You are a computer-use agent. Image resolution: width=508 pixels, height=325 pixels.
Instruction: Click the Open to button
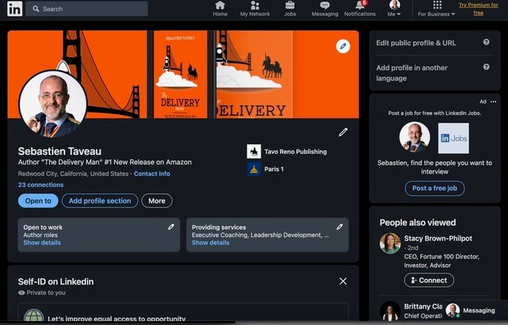(x=38, y=201)
